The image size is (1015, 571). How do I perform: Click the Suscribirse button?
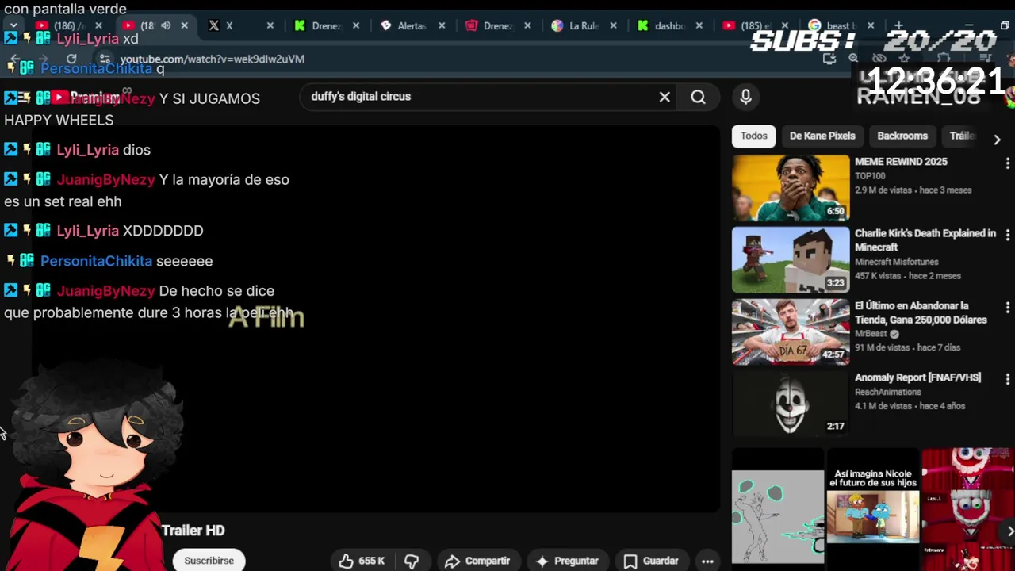click(x=209, y=560)
